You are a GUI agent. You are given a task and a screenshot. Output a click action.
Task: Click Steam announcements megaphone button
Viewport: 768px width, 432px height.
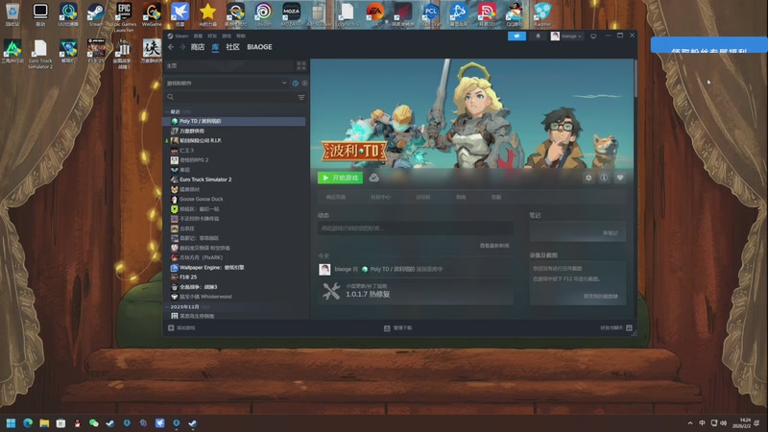pyautogui.click(x=516, y=36)
